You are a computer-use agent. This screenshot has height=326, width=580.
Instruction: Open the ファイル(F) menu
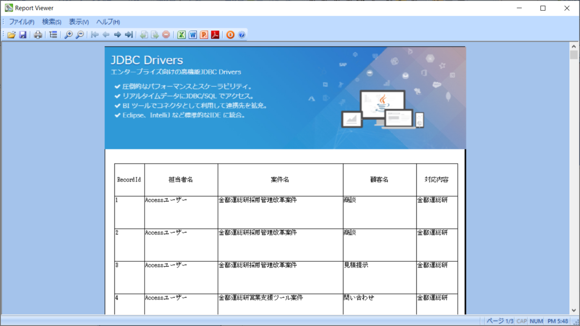[22, 22]
